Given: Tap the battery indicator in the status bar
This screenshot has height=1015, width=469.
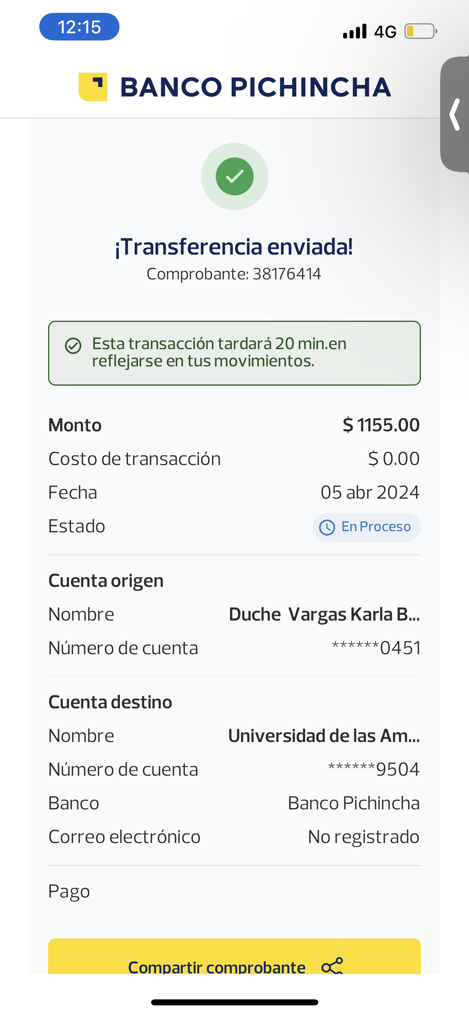Looking at the screenshot, I should pos(420,31).
